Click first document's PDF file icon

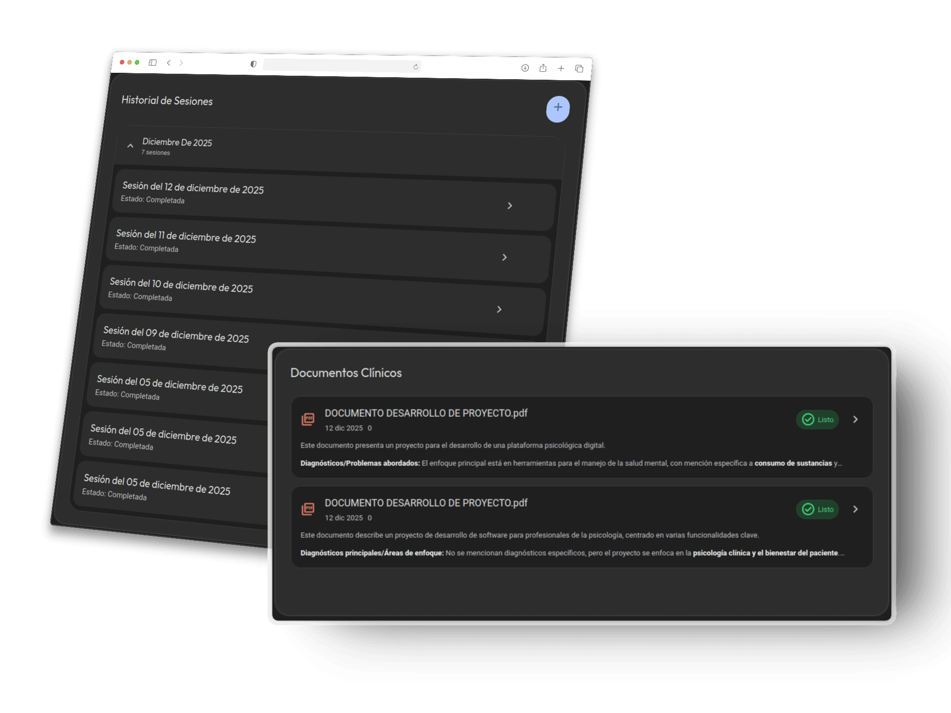[308, 419]
